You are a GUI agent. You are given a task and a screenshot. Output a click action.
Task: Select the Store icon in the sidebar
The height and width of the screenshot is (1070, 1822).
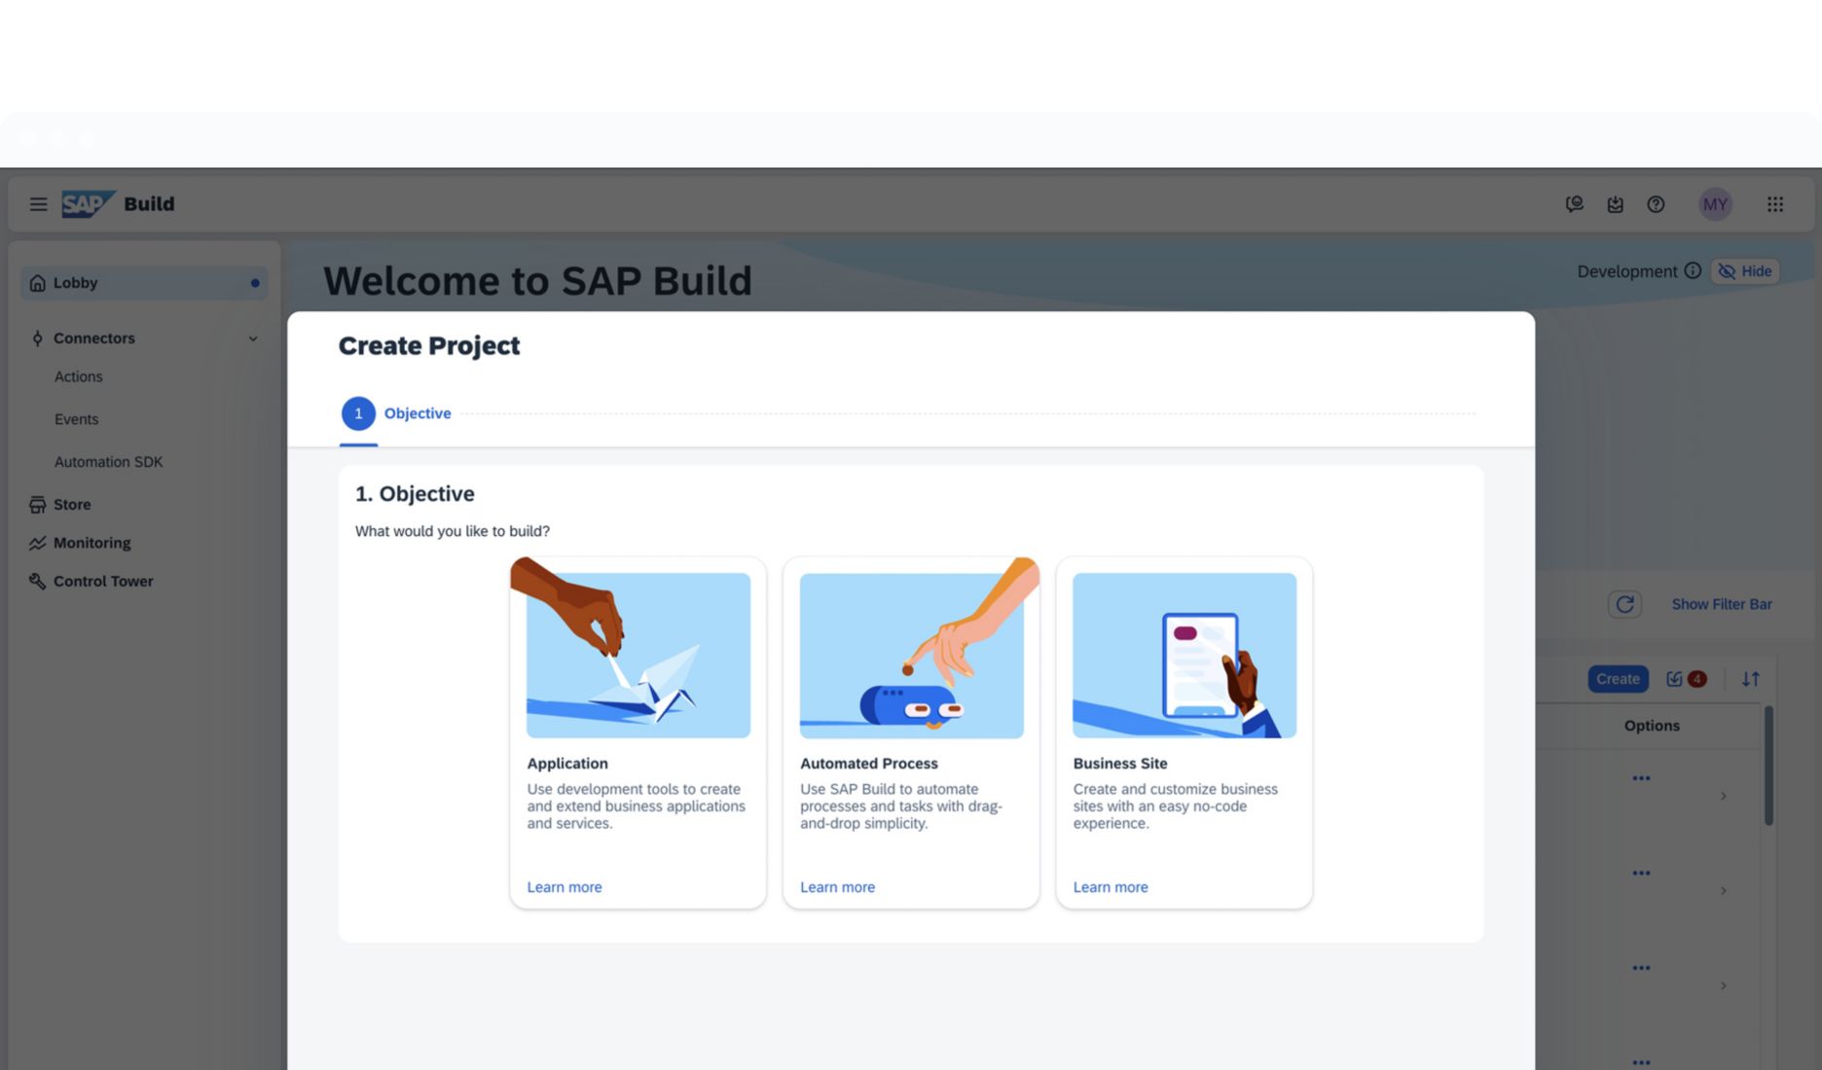click(37, 504)
